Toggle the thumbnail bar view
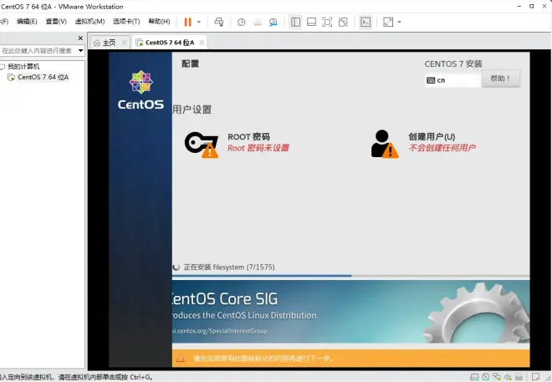552x382 pixels. [311, 23]
